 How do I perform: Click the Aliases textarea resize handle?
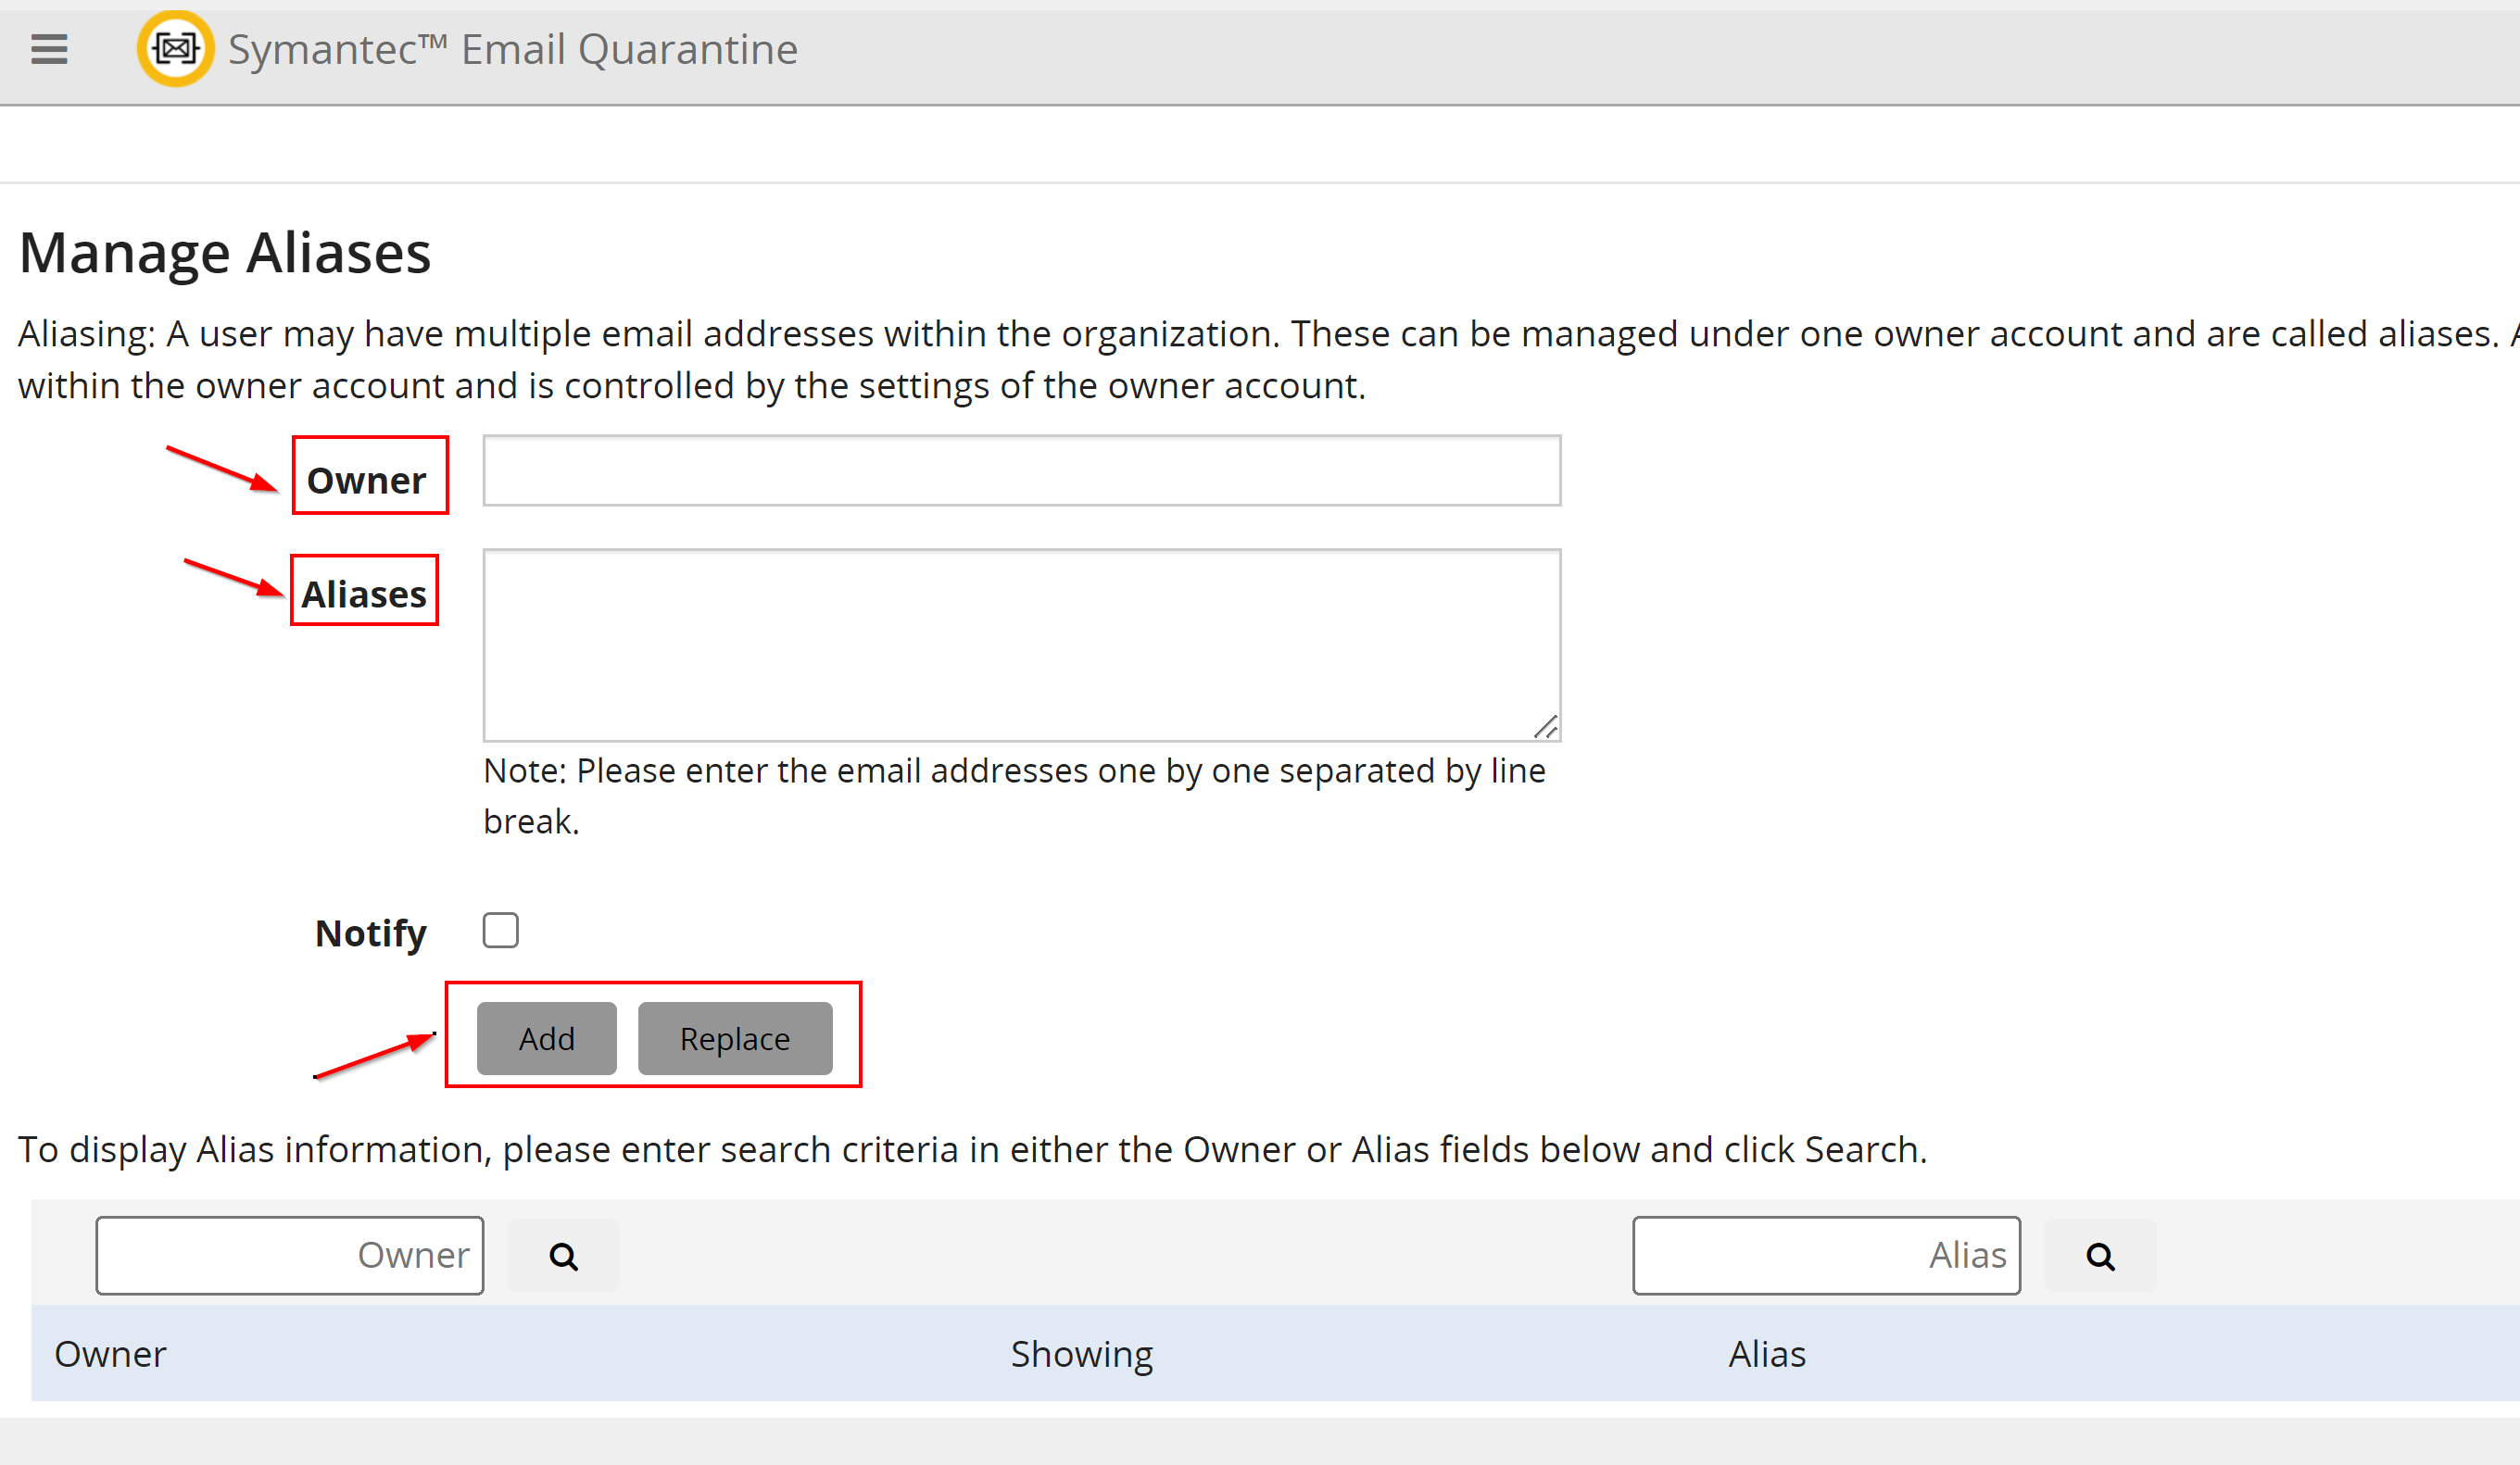(1545, 727)
